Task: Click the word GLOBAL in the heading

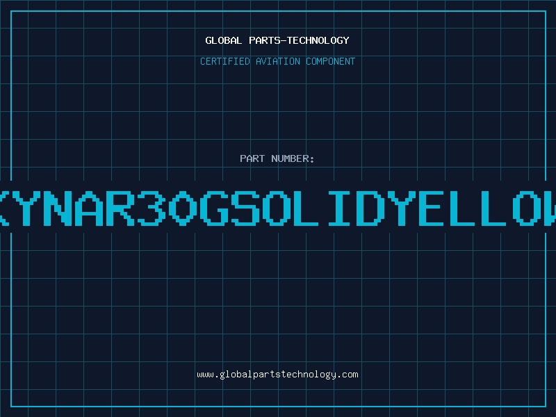Action: point(223,40)
